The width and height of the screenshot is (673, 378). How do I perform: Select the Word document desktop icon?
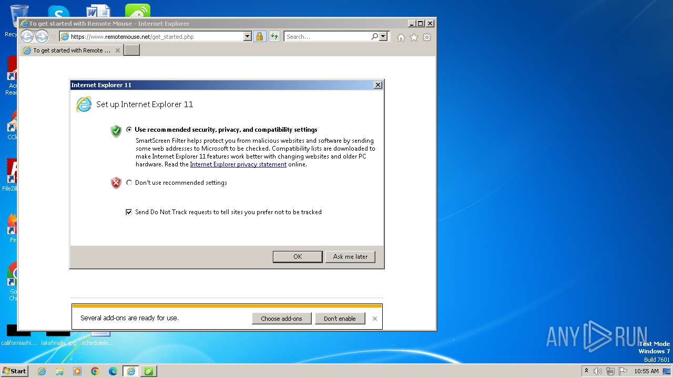click(x=98, y=12)
